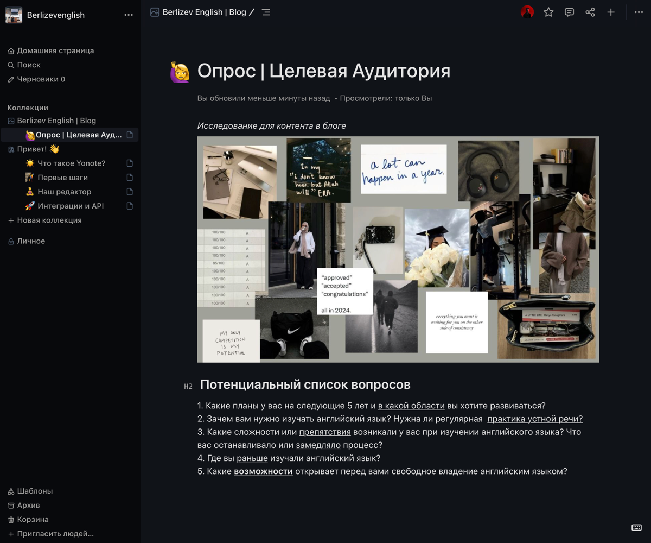The image size is (651, 543).
Task: Create Новая коллекция
Action: point(44,220)
